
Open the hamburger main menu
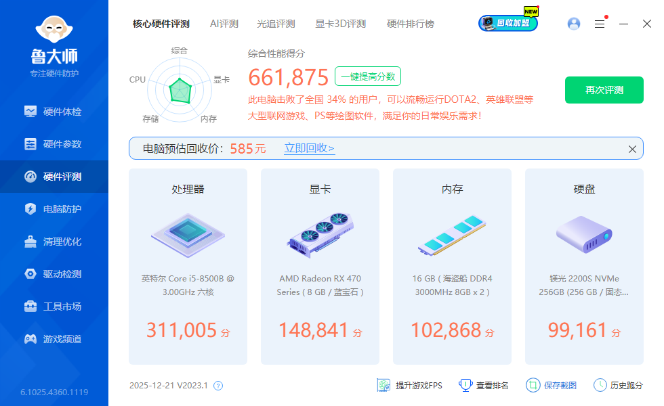600,24
